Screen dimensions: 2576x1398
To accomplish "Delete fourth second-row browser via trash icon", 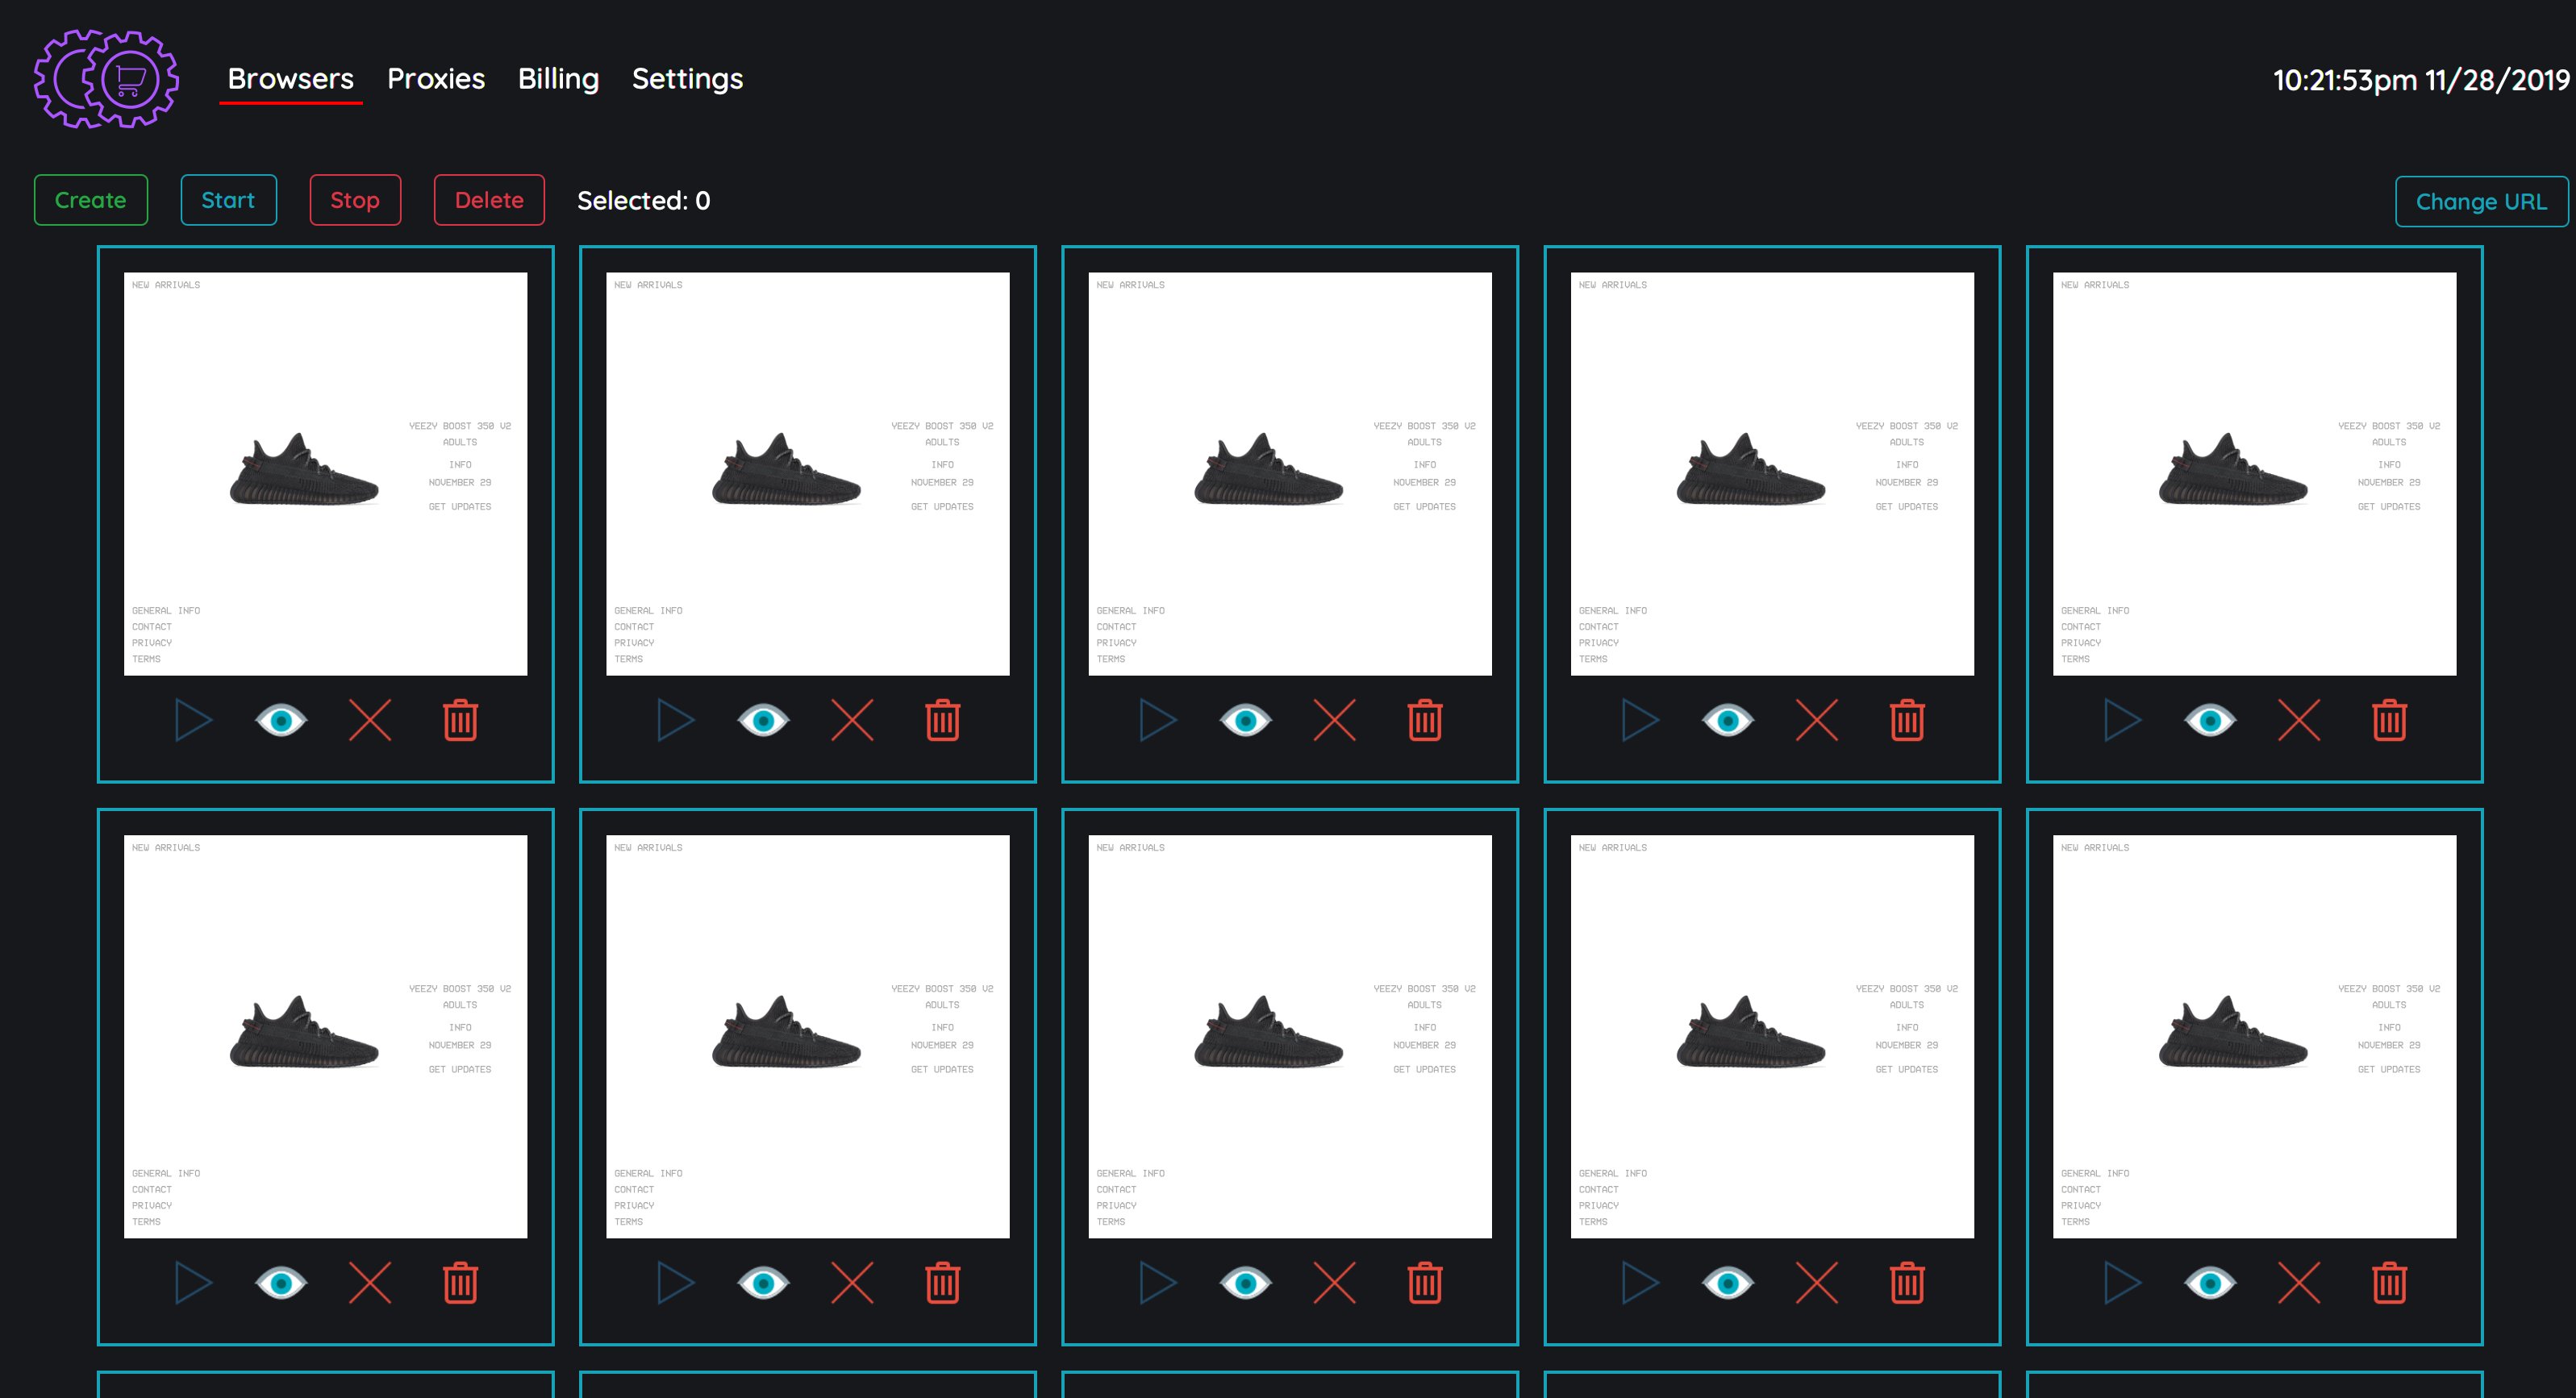I will [1907, 1283].
